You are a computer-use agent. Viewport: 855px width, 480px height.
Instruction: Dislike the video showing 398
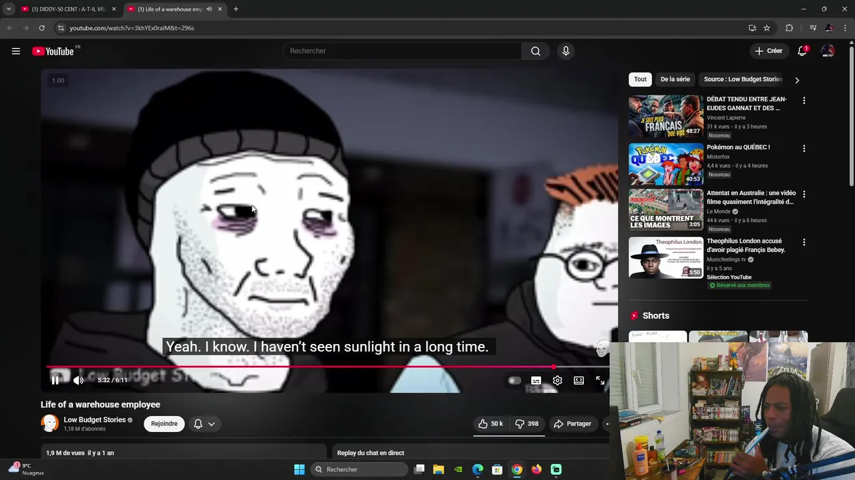(x=527, y=424)
